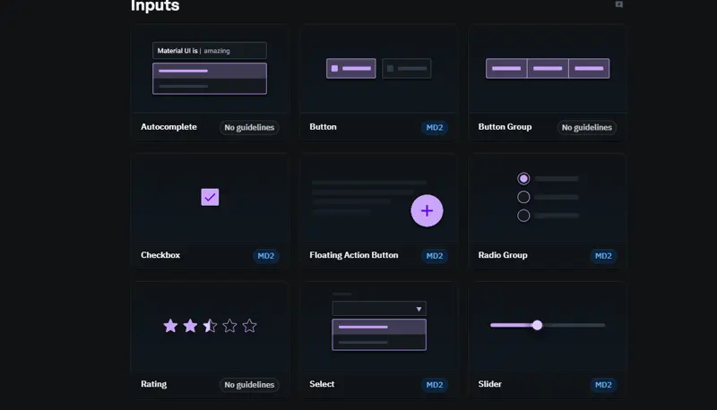Viewport: 717px width, 410px height.
Task: Click the fourth empty star in Rating
Action: pyautogui.click(x=229, y=326)
